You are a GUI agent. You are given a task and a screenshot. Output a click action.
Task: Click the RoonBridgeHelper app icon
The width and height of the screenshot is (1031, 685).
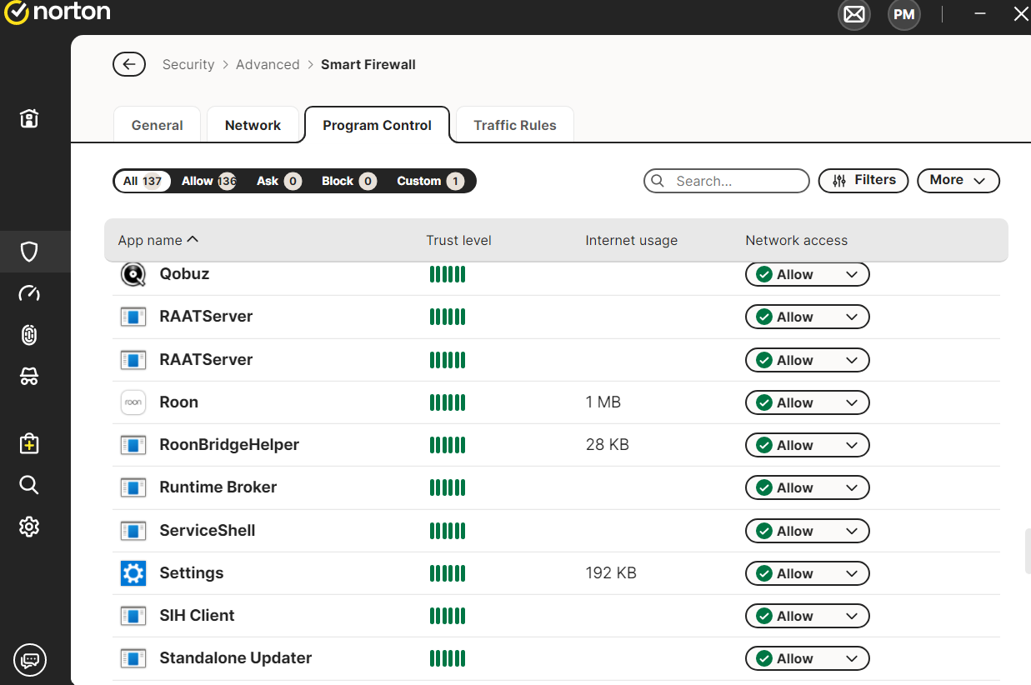tap(133, 445)
